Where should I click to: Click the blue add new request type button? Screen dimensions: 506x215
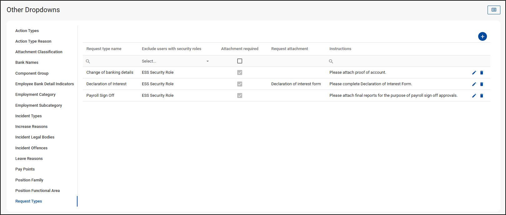(x=482, y=37)
